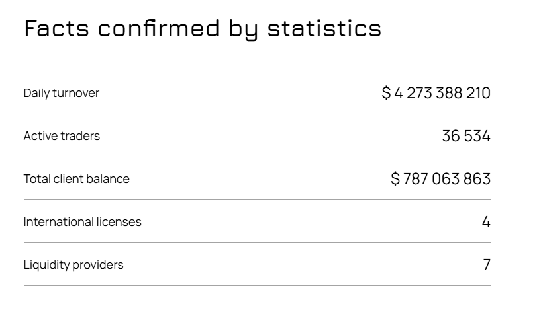Select the 'Daily turnover' label
The image size is (539, 319).
pyautogui.click(x=61, y=93)
